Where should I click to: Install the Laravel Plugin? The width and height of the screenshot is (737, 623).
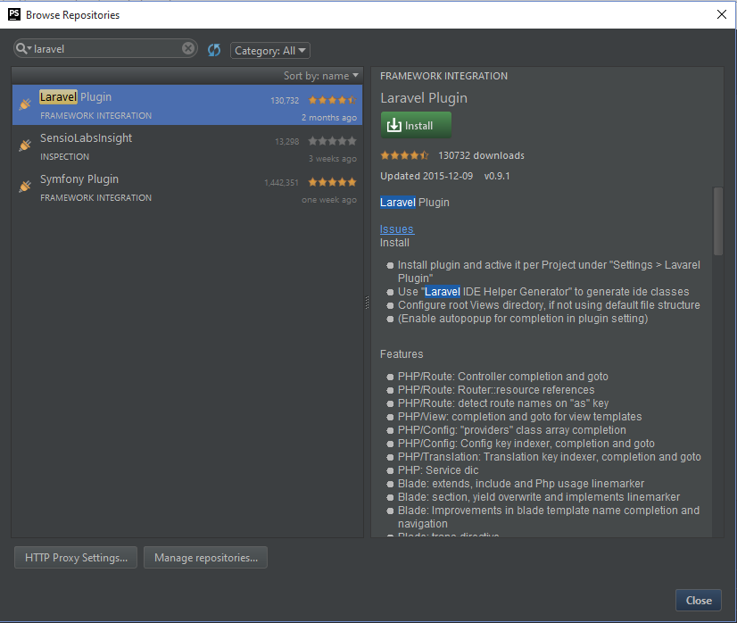click(416, 125)
